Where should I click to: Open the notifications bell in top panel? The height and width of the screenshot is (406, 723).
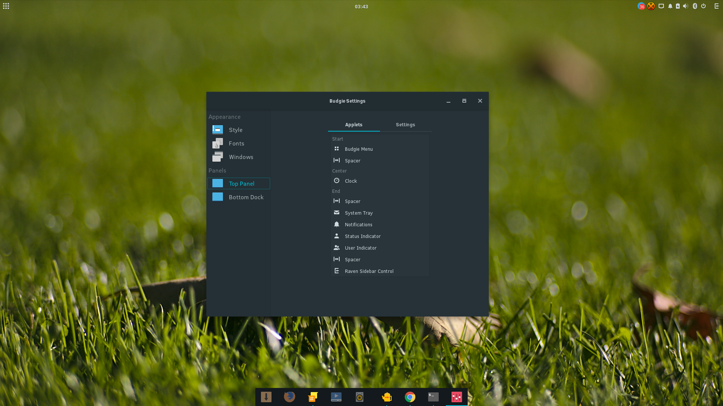click(670, 6)
